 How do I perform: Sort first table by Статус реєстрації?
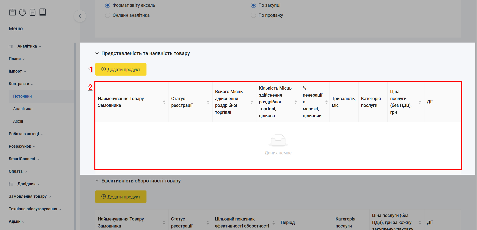(x=208, y=102)
